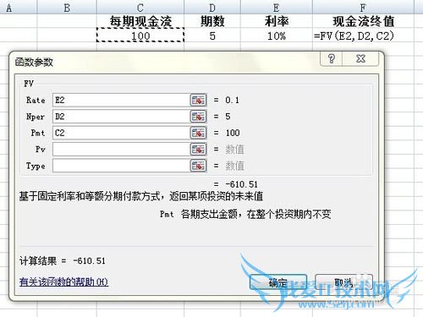Image resolution: width=423 pixels, height=317 pixels.
Task: Select cell C2 with value 100
Action: click(x=140, y=36)
